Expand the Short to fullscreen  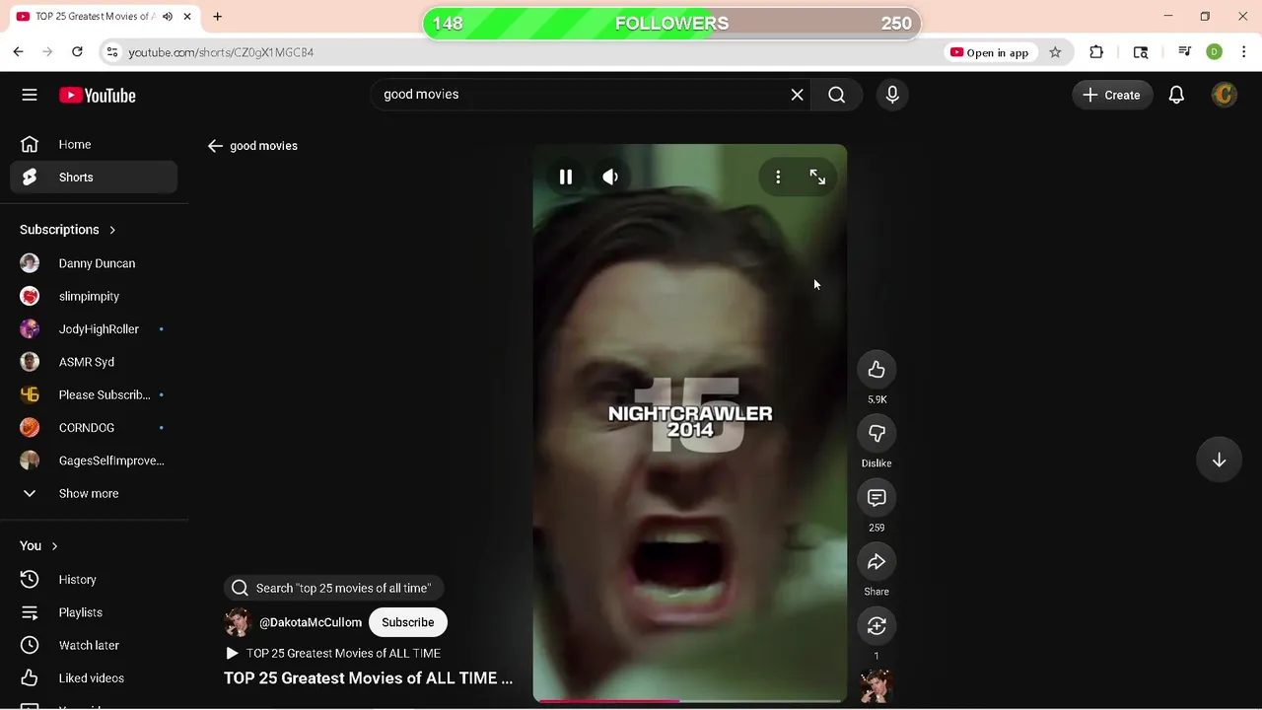click(x=817, y=177)
